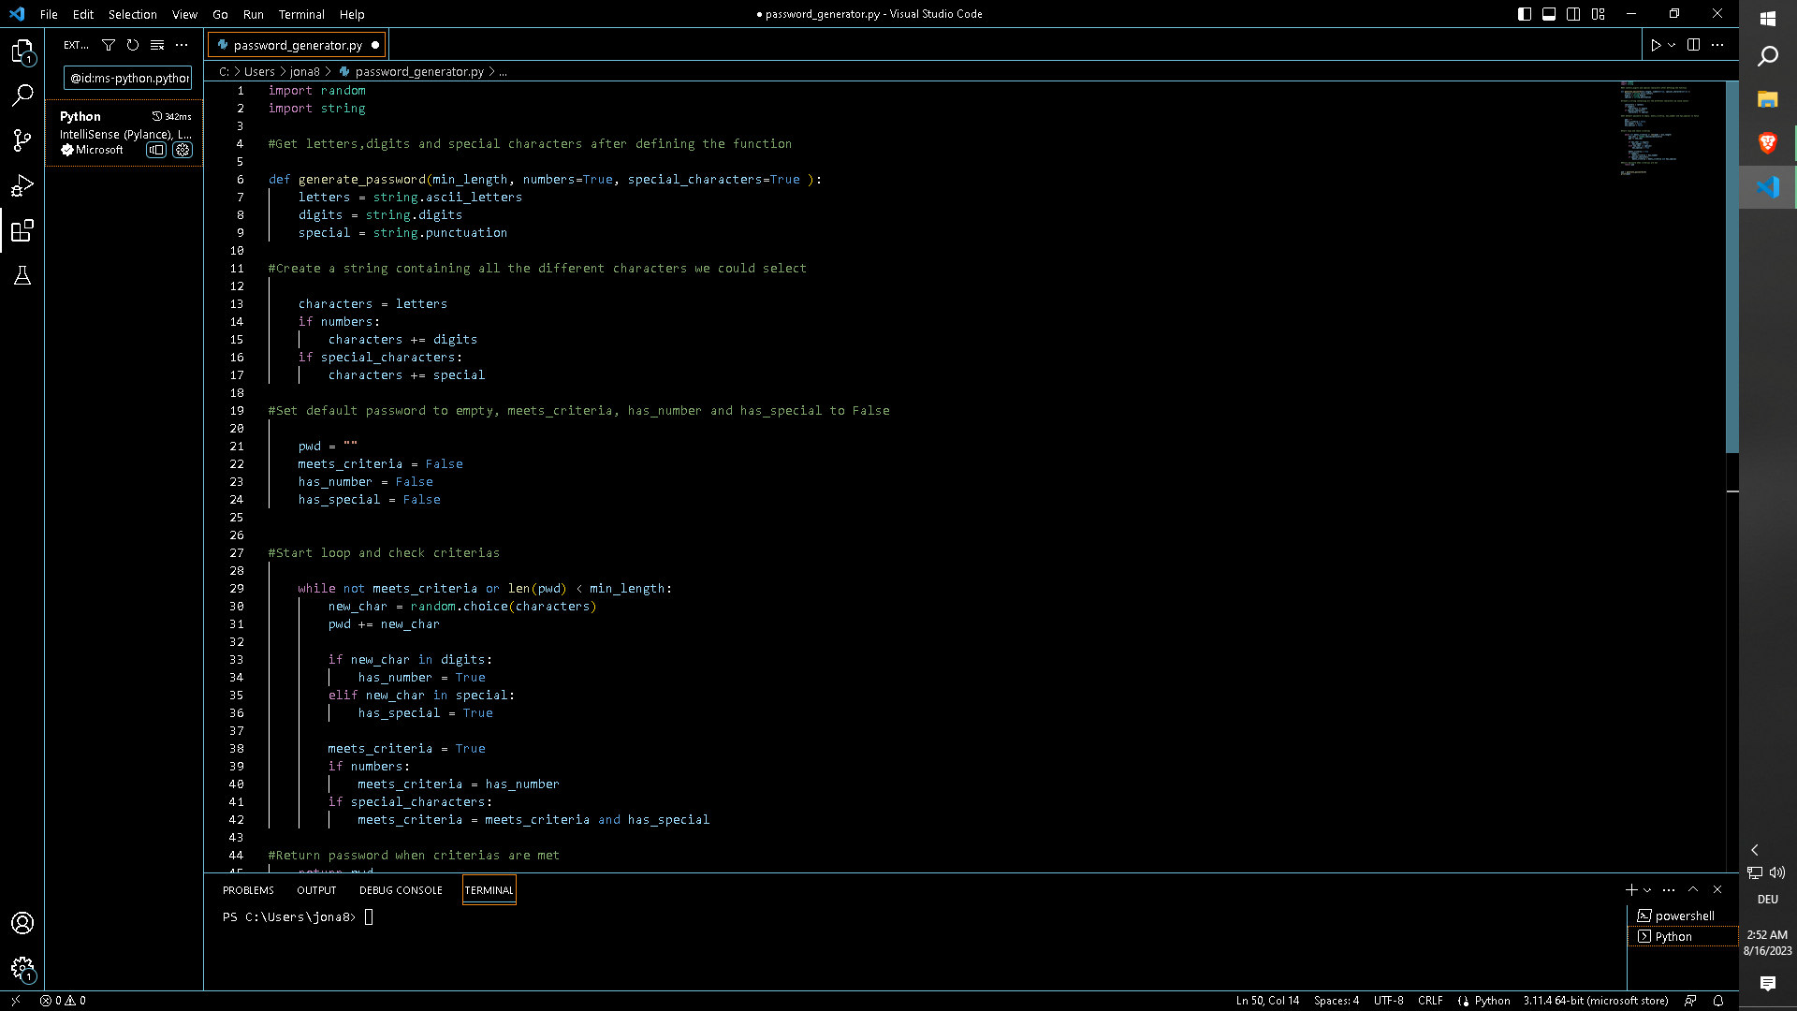
Task: Open the Source Control view
Action: (22, 140)
